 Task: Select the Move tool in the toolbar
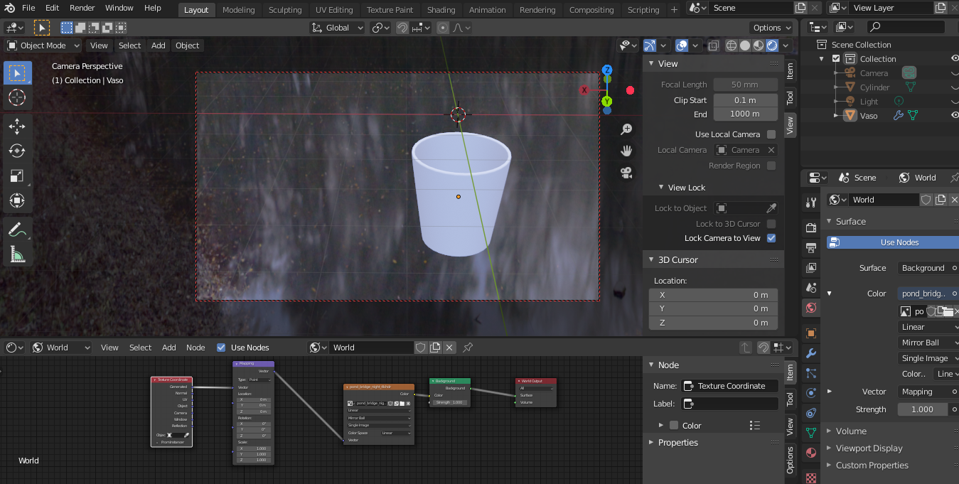pos(17,127)
